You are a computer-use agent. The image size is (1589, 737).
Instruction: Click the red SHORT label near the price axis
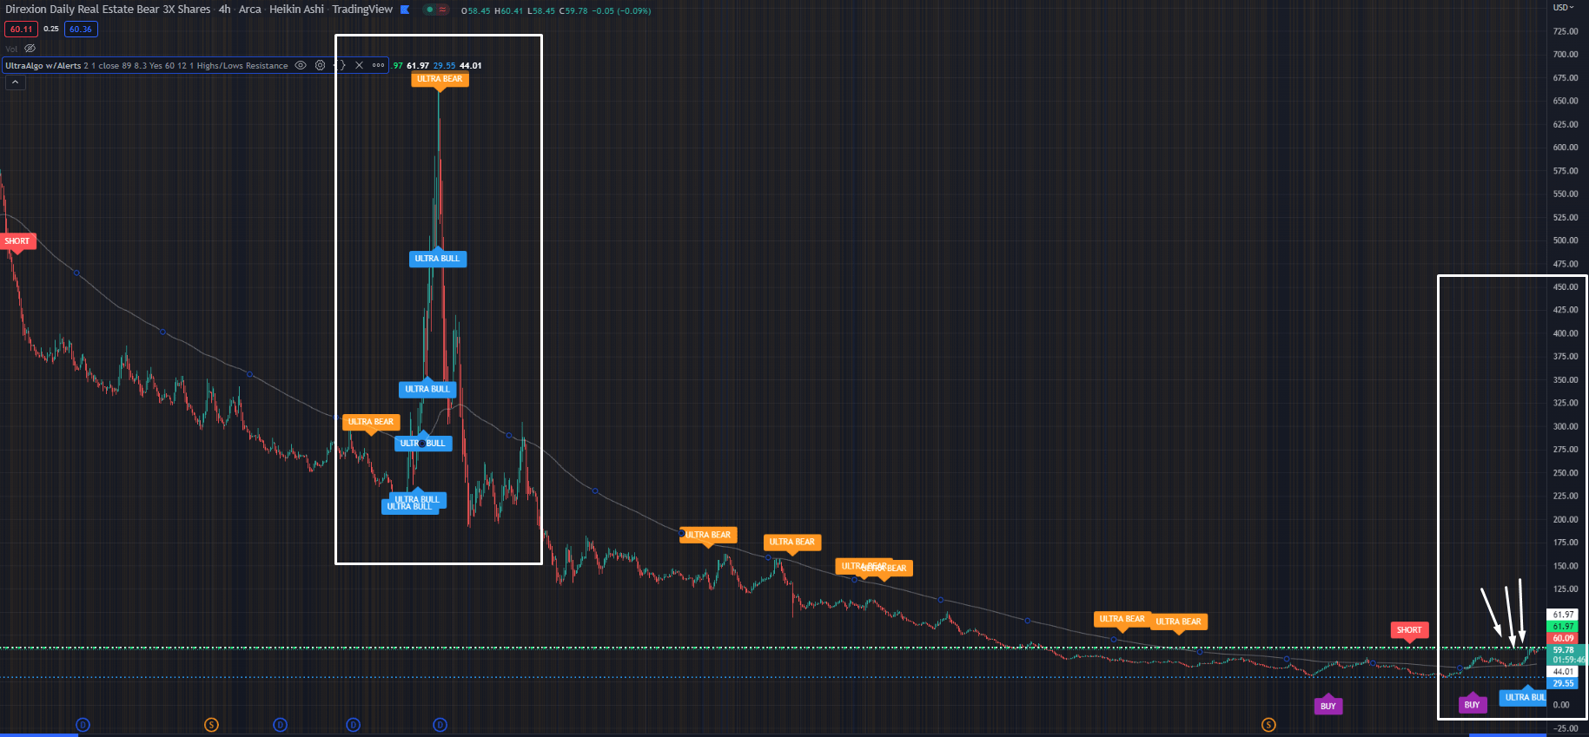pos(1409,630)
